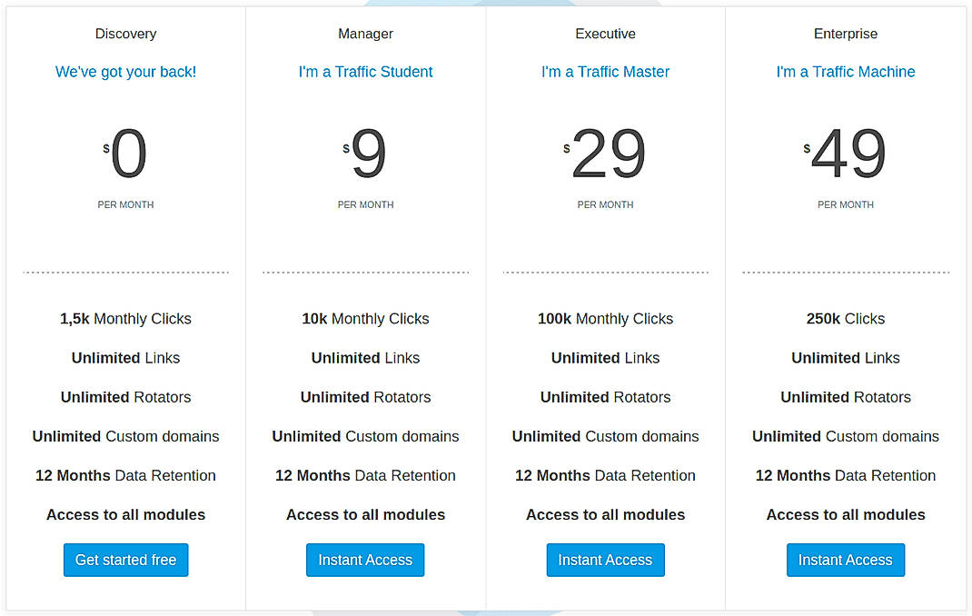Image resolution: width=972 pixels, height=616 pixels.
Task: Click Unlimited Rotators in Manager column
Action: 365,397
